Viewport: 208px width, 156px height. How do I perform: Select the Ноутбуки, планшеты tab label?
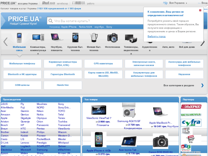point(57,49)
